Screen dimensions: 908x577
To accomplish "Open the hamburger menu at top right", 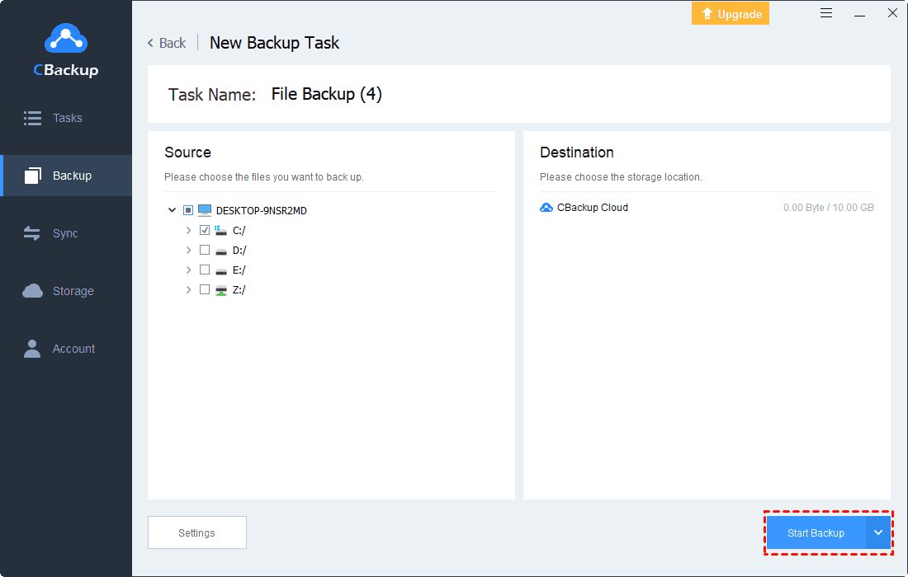I will point(826,12).
